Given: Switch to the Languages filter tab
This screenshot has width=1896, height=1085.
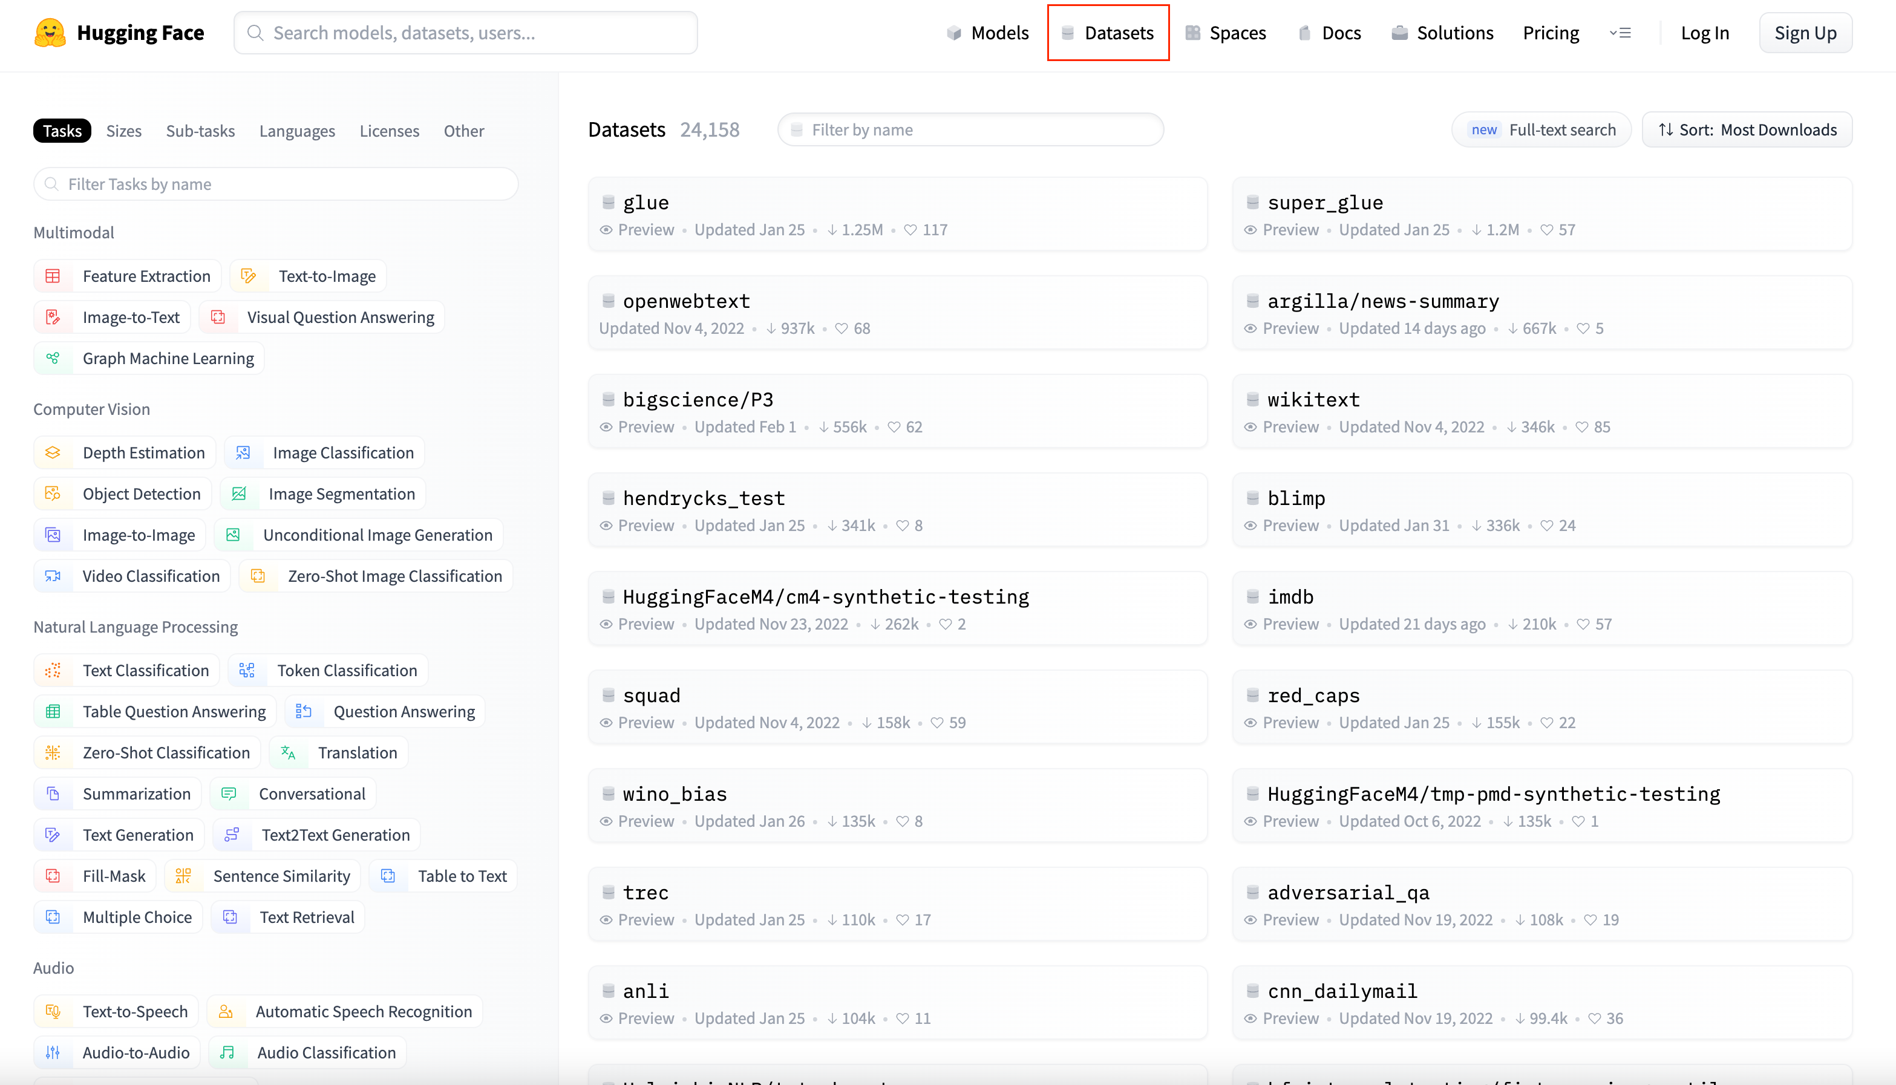Looking at the screenshot, I should pos(296,131).
